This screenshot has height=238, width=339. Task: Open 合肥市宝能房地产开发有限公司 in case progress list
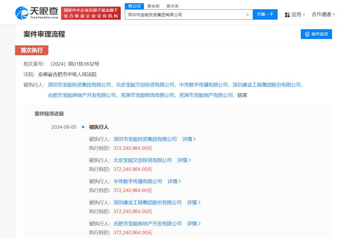[147, 224]
